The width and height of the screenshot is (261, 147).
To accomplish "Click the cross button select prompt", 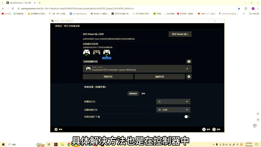I will pos(204,129).
